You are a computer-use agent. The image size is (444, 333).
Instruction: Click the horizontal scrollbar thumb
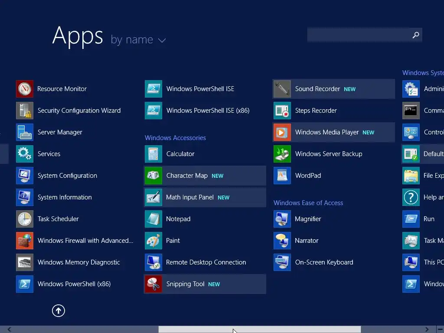(x=260, y=330)
